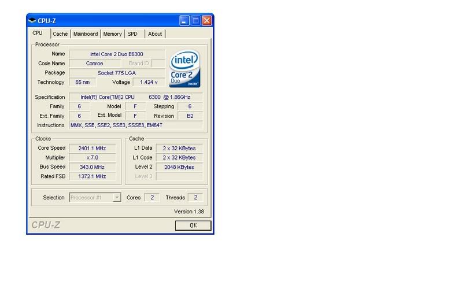
Task: Click the Stepping value 6
Action: (190, 106)
